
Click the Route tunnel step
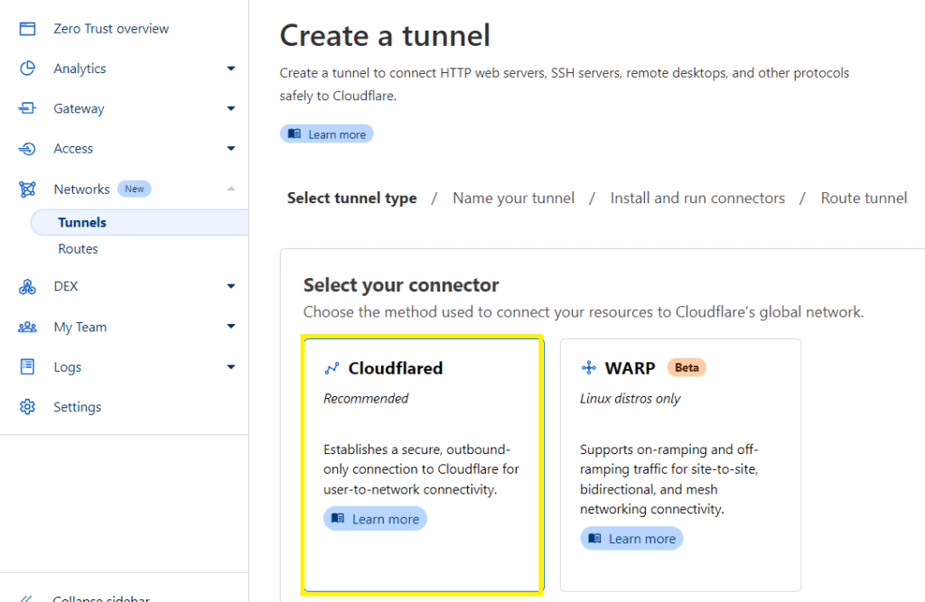click(x=864, y=199)
